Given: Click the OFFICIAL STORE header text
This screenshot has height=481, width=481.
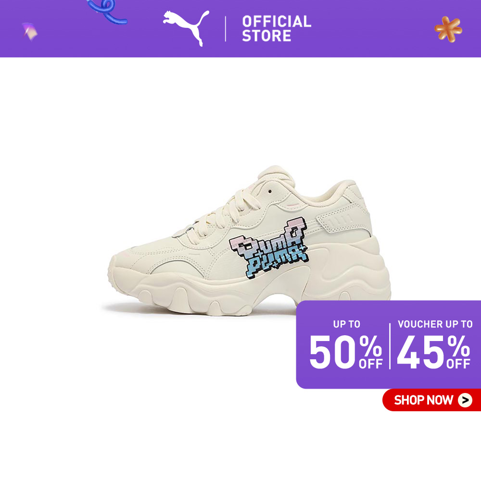Looking at the screenshot, I should coord(277,28).
